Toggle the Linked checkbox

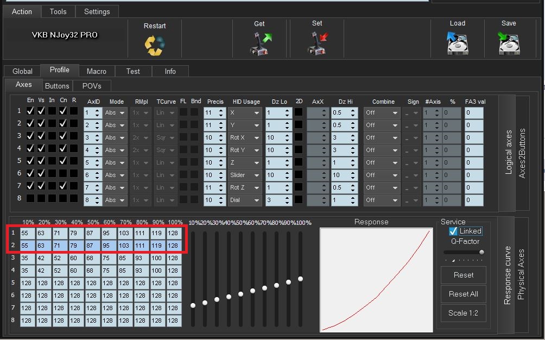(453, 231)
